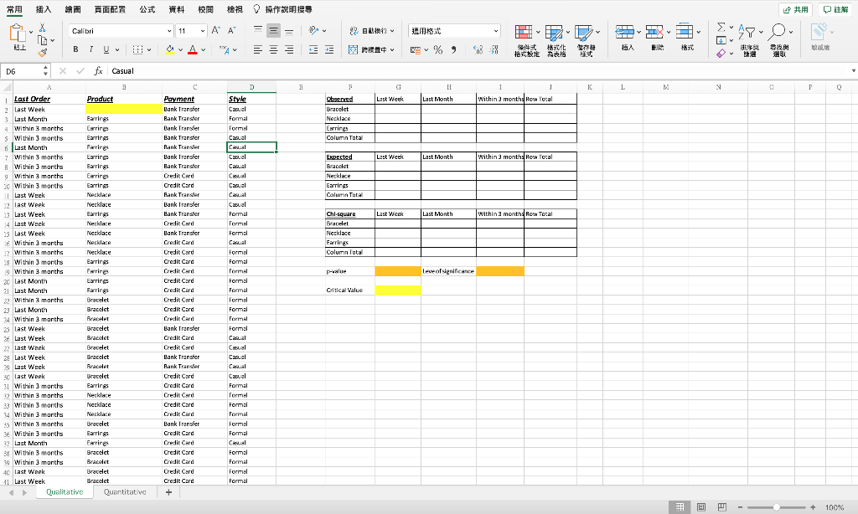The width and height of the screenshot is (858, 514).
Task: Click the Decrease Decimal icon
Action: [x=494, y=49]
